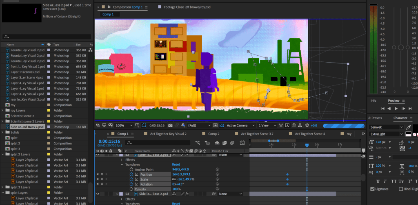The height and width of the screenshot is (205, 418).
Task: Enable the Hindi Digits checkbox
Action: pyautogui.click(x=401, y=189)
